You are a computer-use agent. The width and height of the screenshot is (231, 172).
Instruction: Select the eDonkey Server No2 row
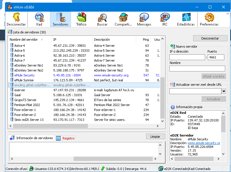(84, 70)
